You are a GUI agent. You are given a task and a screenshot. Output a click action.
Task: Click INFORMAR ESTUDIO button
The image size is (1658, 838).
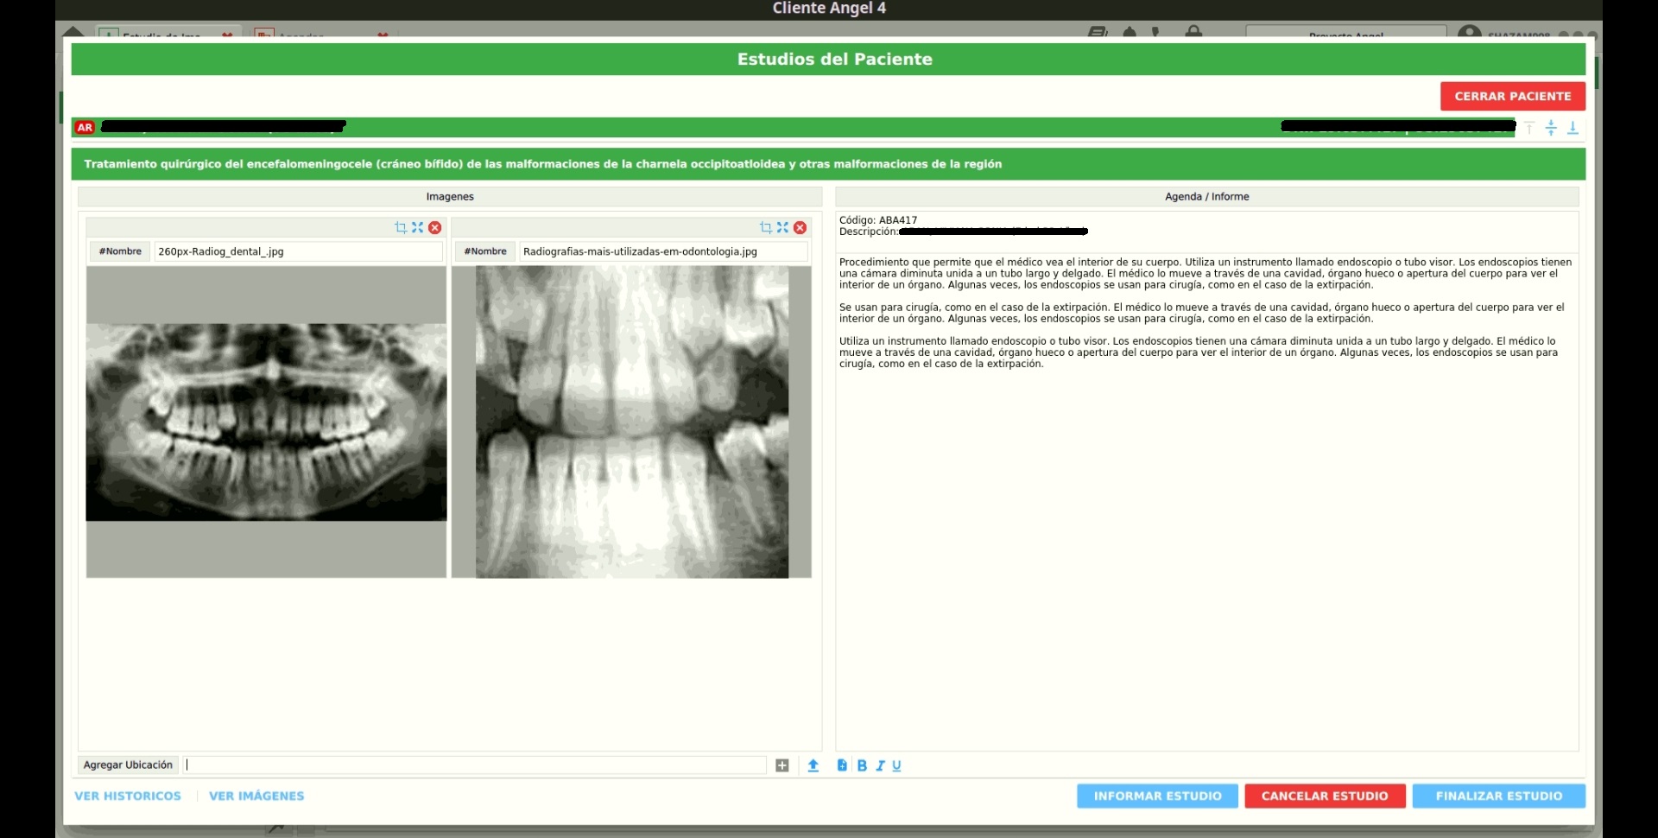pos(1157,796)
